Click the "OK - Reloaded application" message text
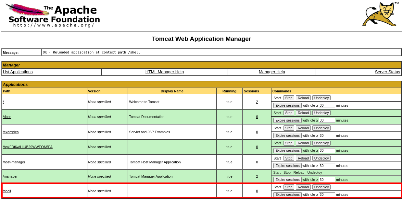The height and width of the screenshot is (200, 403). tap(92, 52)
